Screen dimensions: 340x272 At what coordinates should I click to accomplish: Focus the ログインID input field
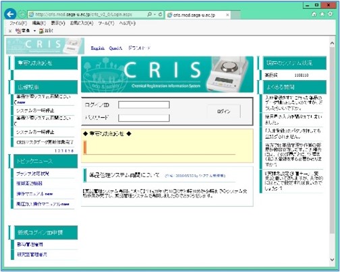point(144,104)
